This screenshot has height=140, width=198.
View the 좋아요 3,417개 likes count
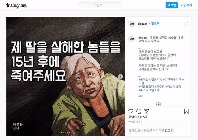[138, 117]
